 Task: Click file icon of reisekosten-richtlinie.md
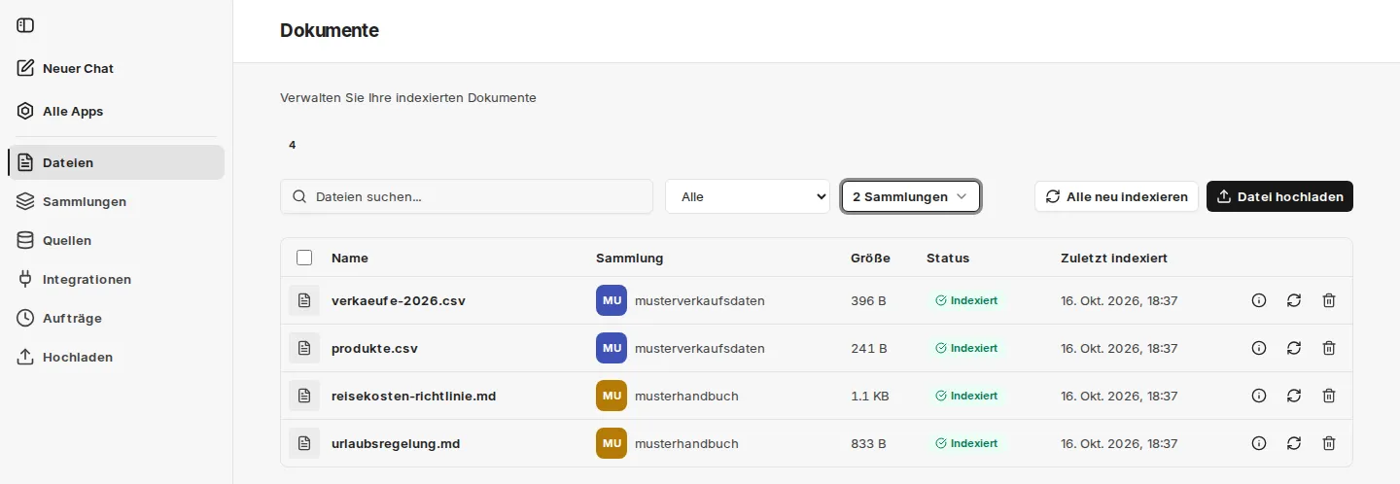[304, 396]
